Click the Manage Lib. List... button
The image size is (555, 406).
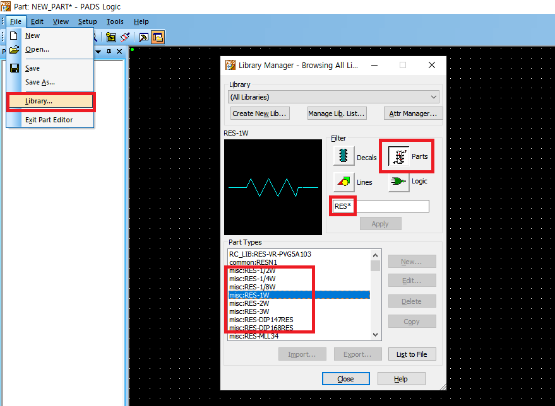click(x=337, y=113)
